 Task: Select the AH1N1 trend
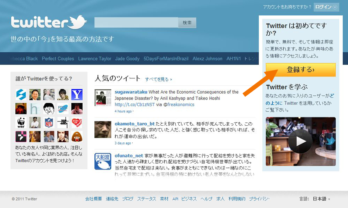tap(234, 59)
